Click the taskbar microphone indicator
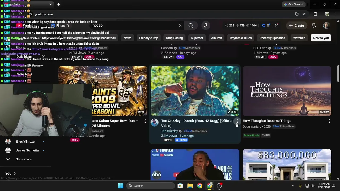 tap(300, 186)
